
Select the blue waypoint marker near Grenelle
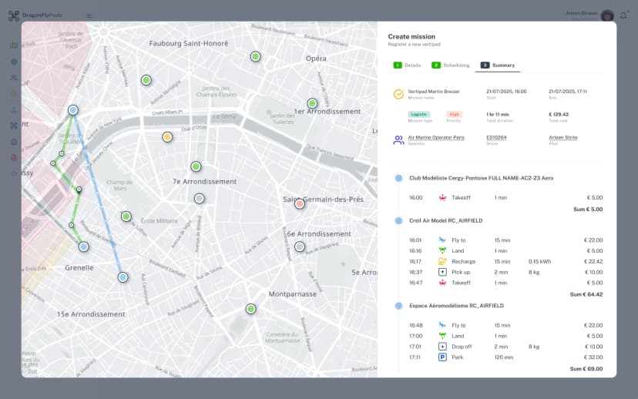83,246
